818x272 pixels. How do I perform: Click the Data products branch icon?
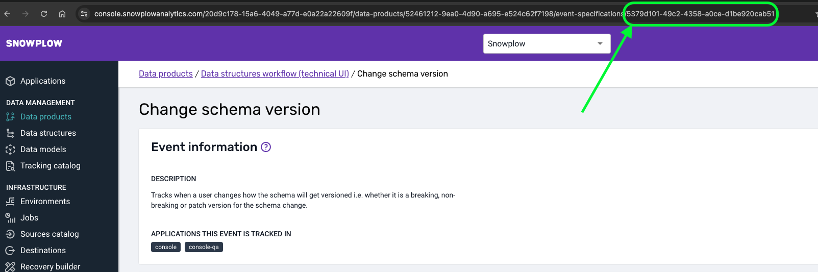(10, 117)
